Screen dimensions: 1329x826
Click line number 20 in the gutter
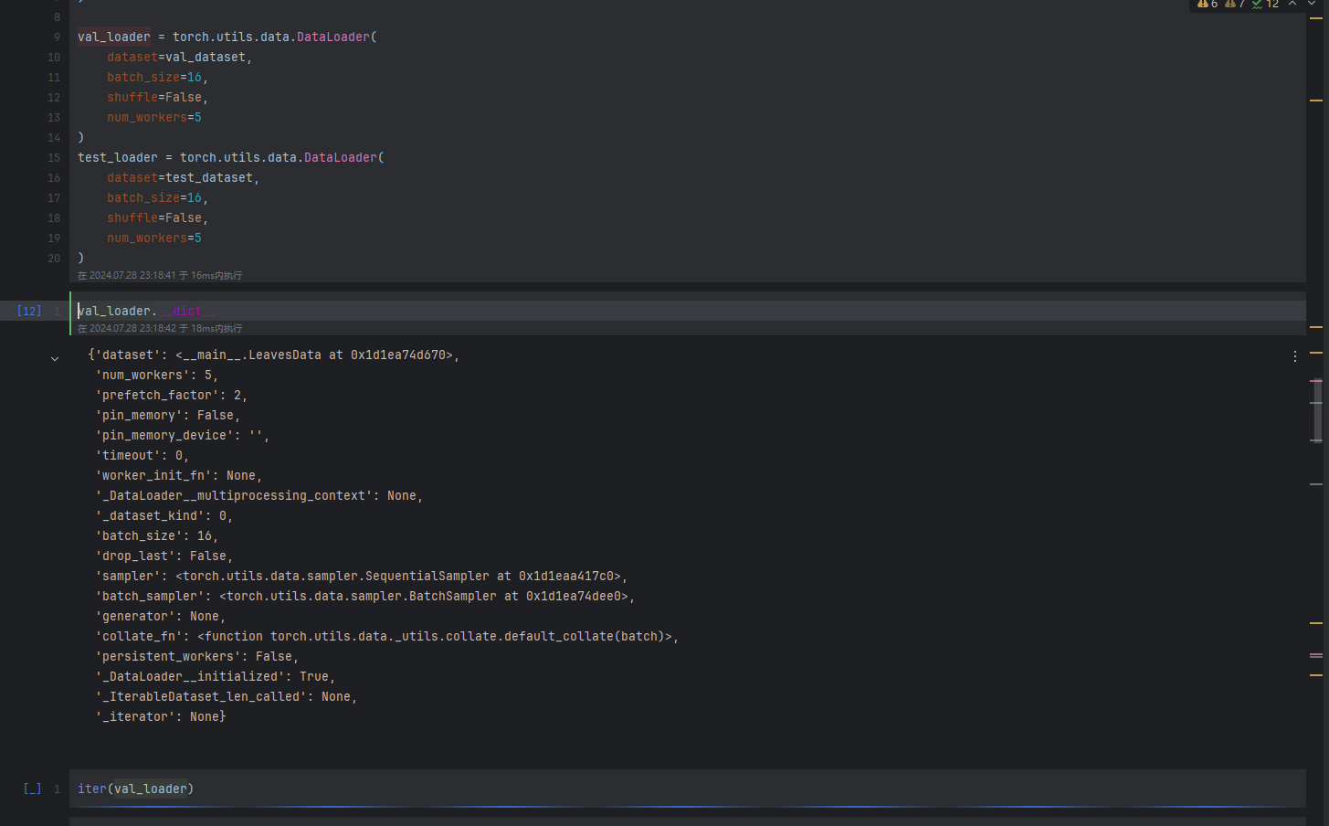[54, 259]
